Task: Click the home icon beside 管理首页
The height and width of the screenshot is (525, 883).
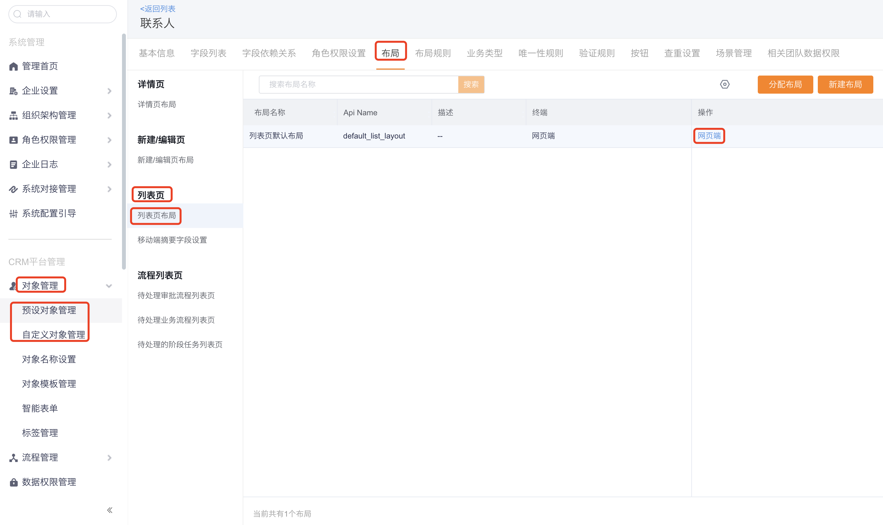Action: pos(14,67)
